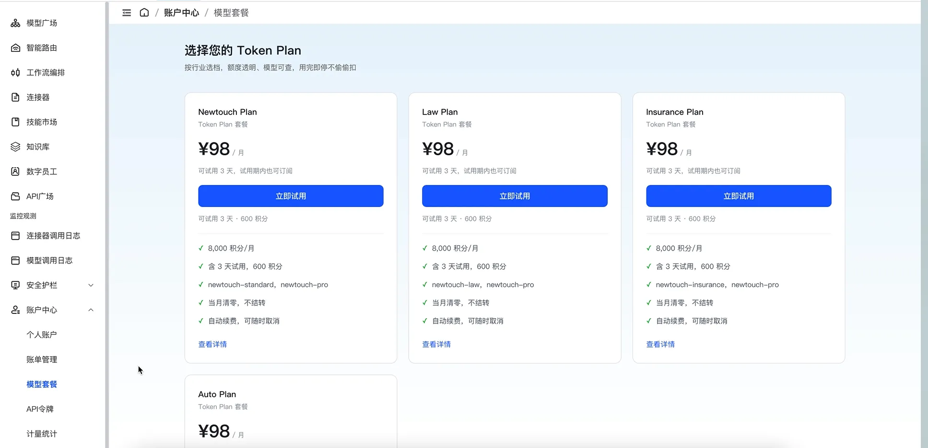View details of Law Plan
Screen dimensions: 928x448
point(436,345)
